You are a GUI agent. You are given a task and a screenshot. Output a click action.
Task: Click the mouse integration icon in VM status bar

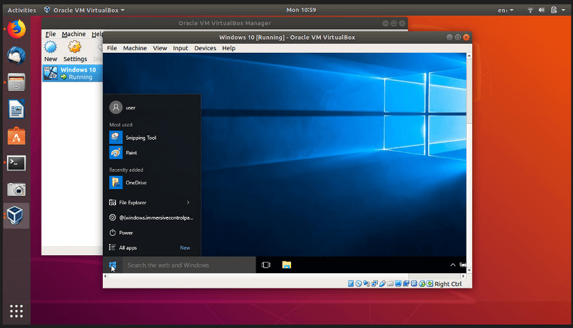pyautogui.click(x=422, y=284)
